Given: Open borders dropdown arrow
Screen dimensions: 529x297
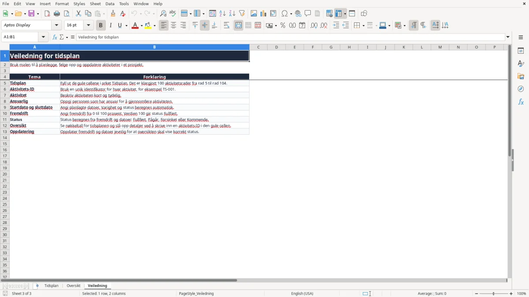Looking at the screenshot, I should (363, 26).
